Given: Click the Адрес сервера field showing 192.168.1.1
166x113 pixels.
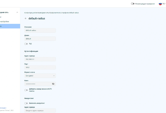Looking at the screenshot, I should tap(40, 59).
